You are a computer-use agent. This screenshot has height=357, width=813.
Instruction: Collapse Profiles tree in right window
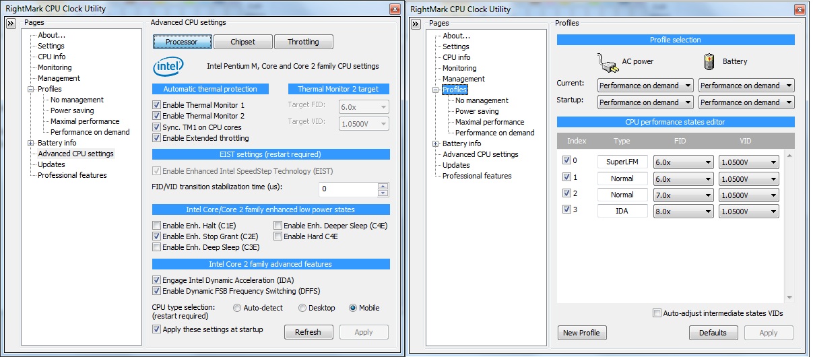[435, 90]
